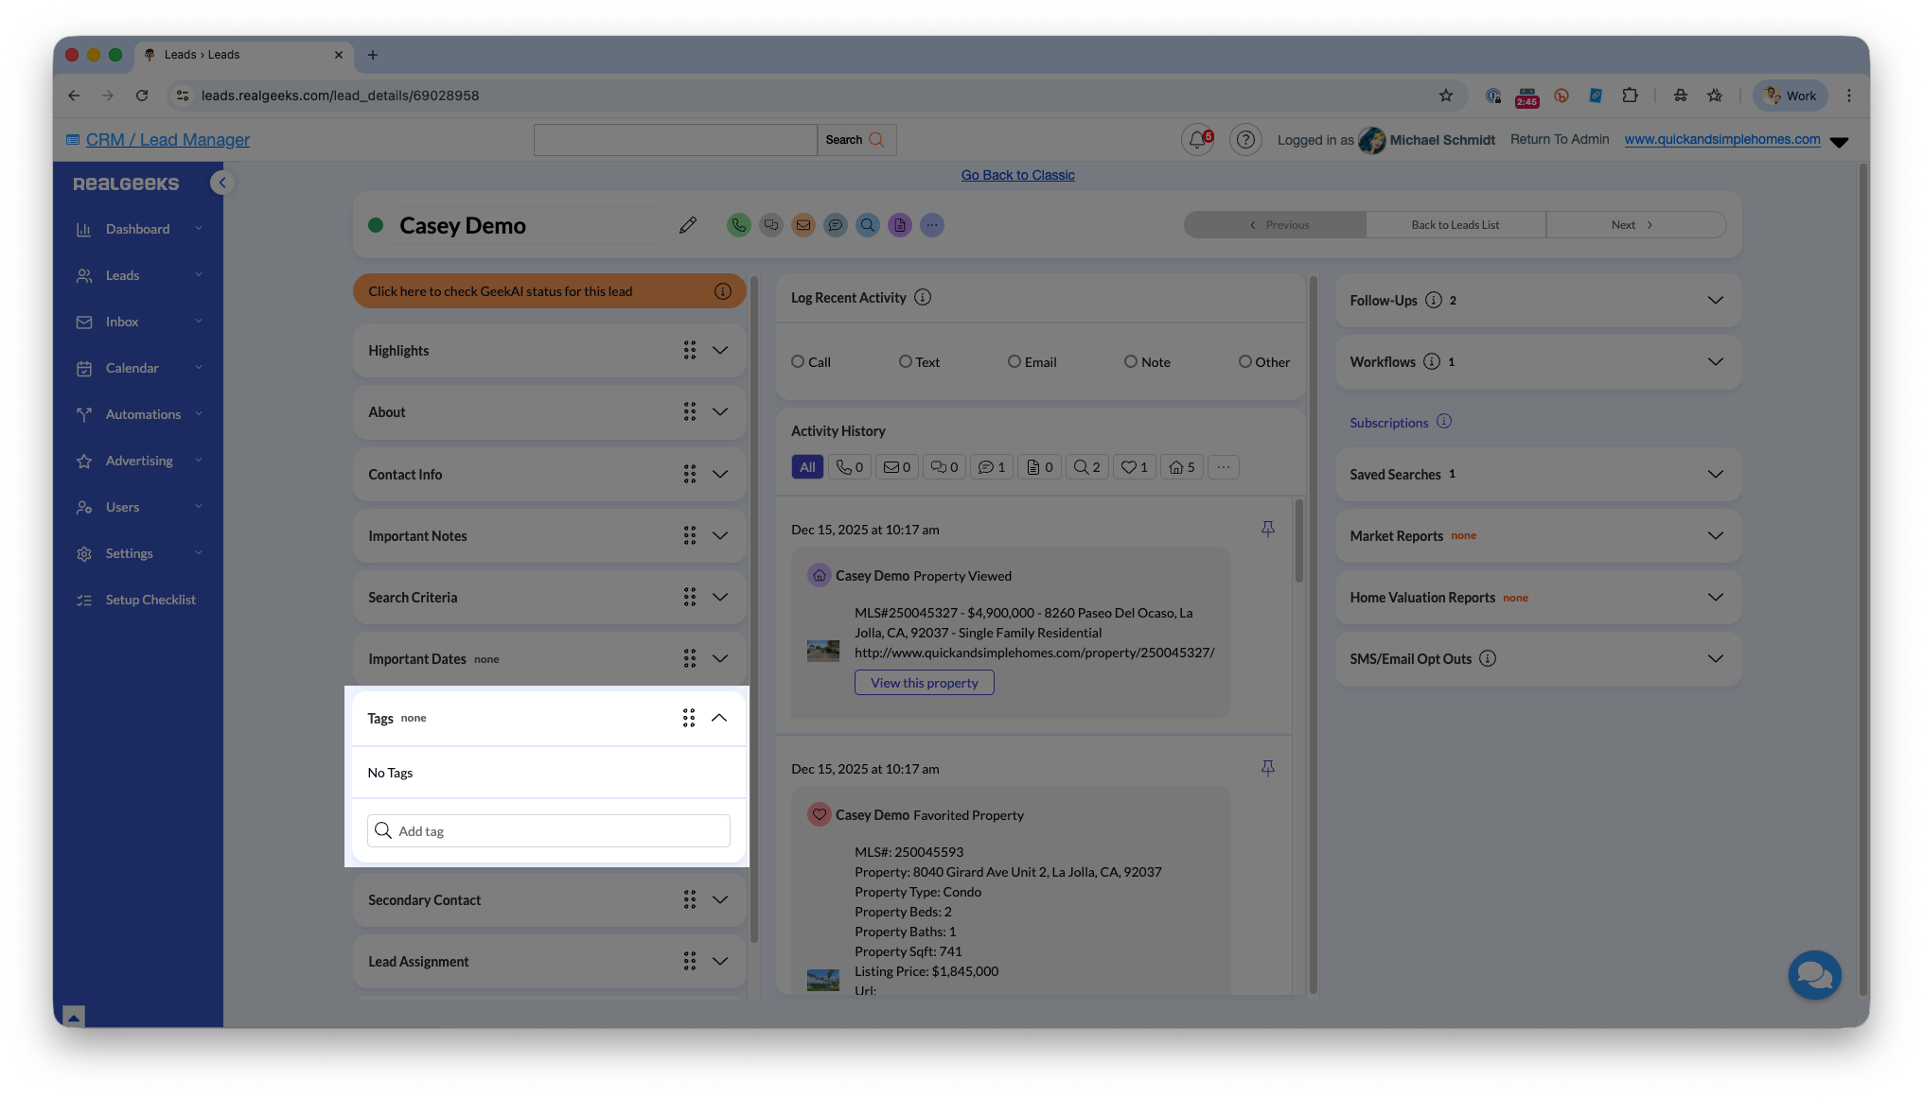This screenshot has width=1923, height=1098.
Task: Click the Follow-Ups info icon
Action: (x=1433, y=300)
